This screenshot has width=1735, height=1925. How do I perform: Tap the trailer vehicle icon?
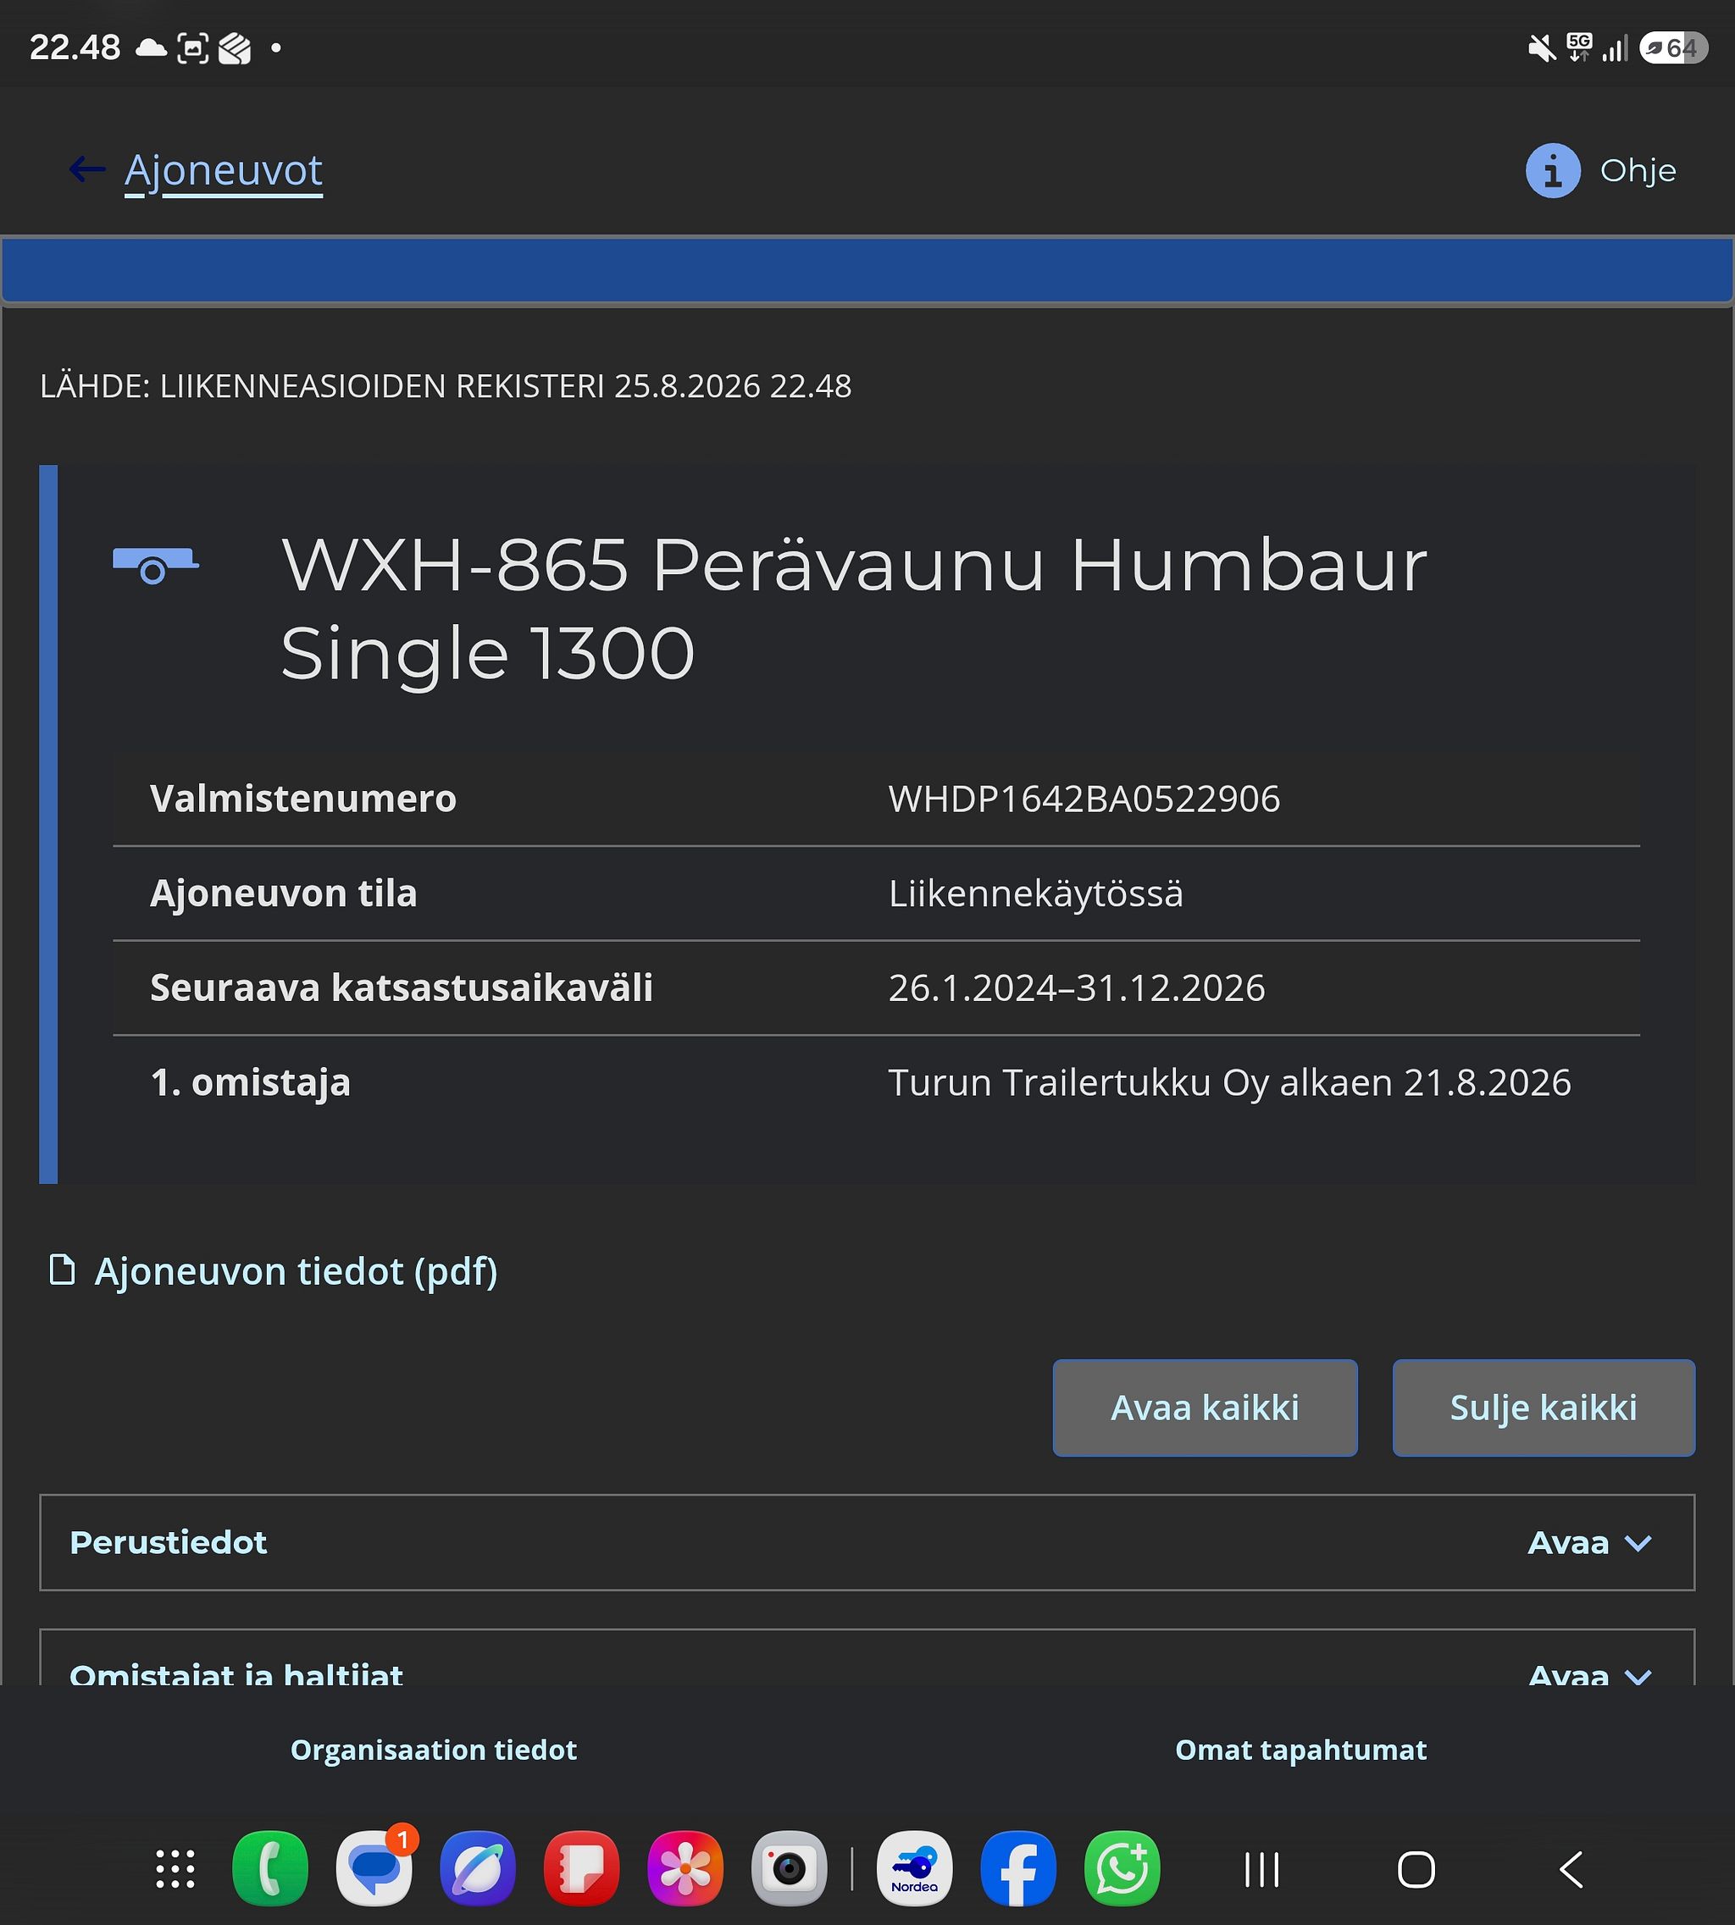coord(155,564)
